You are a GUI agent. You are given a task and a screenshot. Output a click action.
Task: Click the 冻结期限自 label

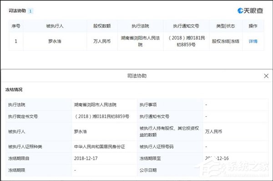click(x=19, y=158)
